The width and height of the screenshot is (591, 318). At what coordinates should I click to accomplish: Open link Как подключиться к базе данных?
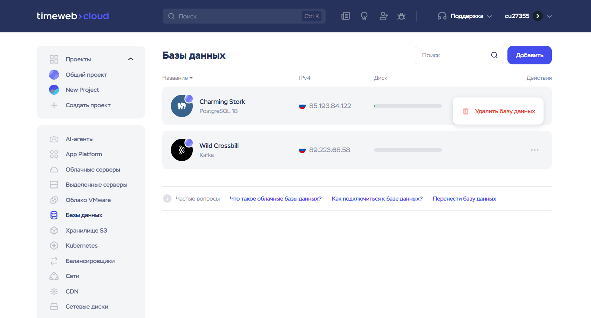coord(377,199)
